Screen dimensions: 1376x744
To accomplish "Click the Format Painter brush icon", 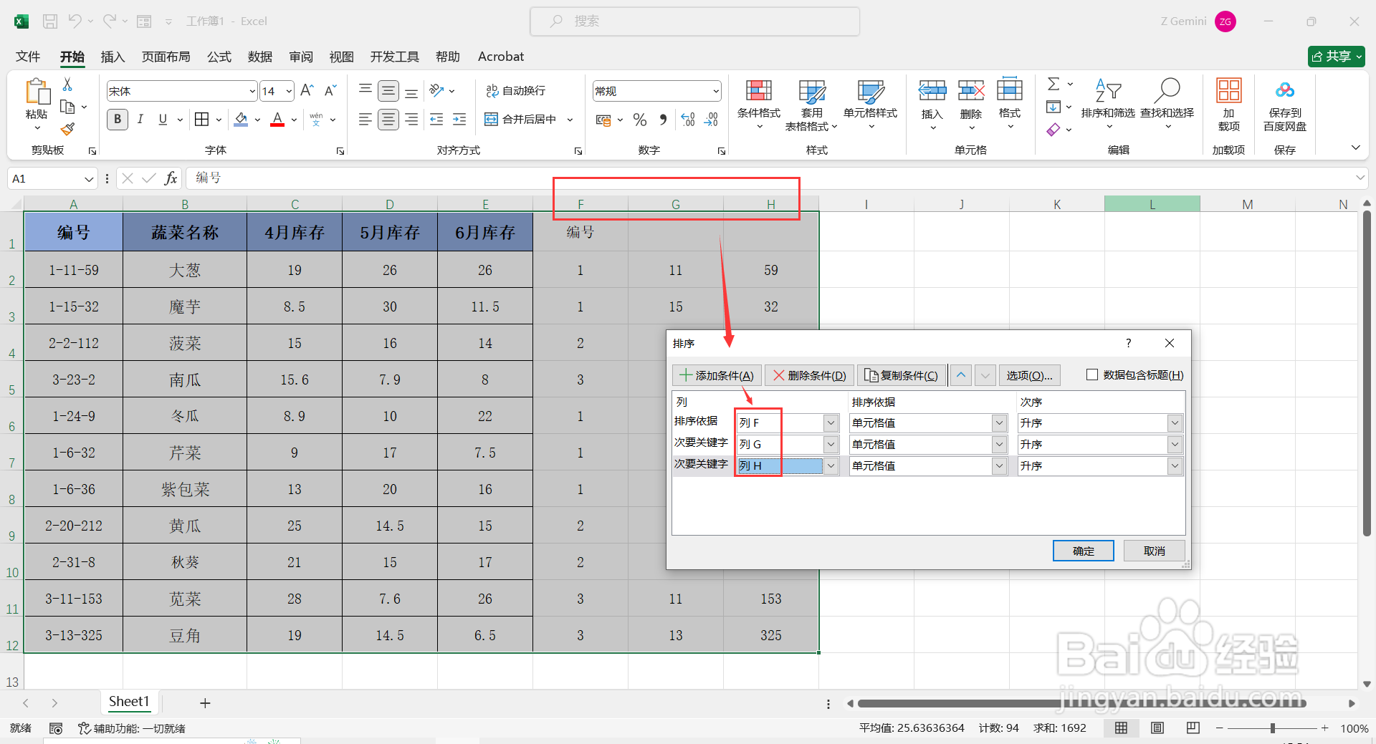I will tap(67, 130).
